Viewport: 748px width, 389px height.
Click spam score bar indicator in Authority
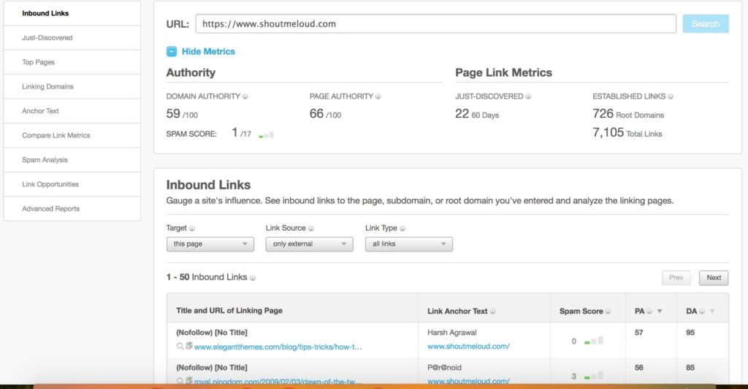(266, 135)
